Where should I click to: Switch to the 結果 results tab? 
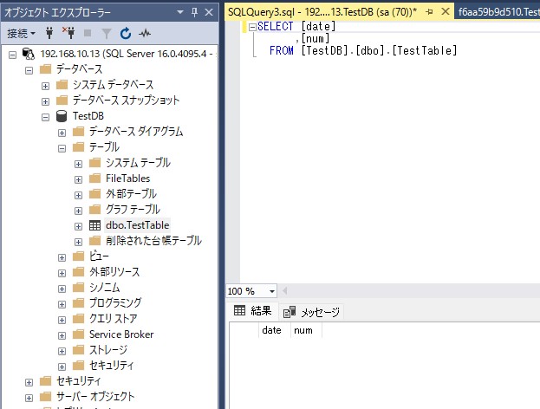tap(253, 311)
